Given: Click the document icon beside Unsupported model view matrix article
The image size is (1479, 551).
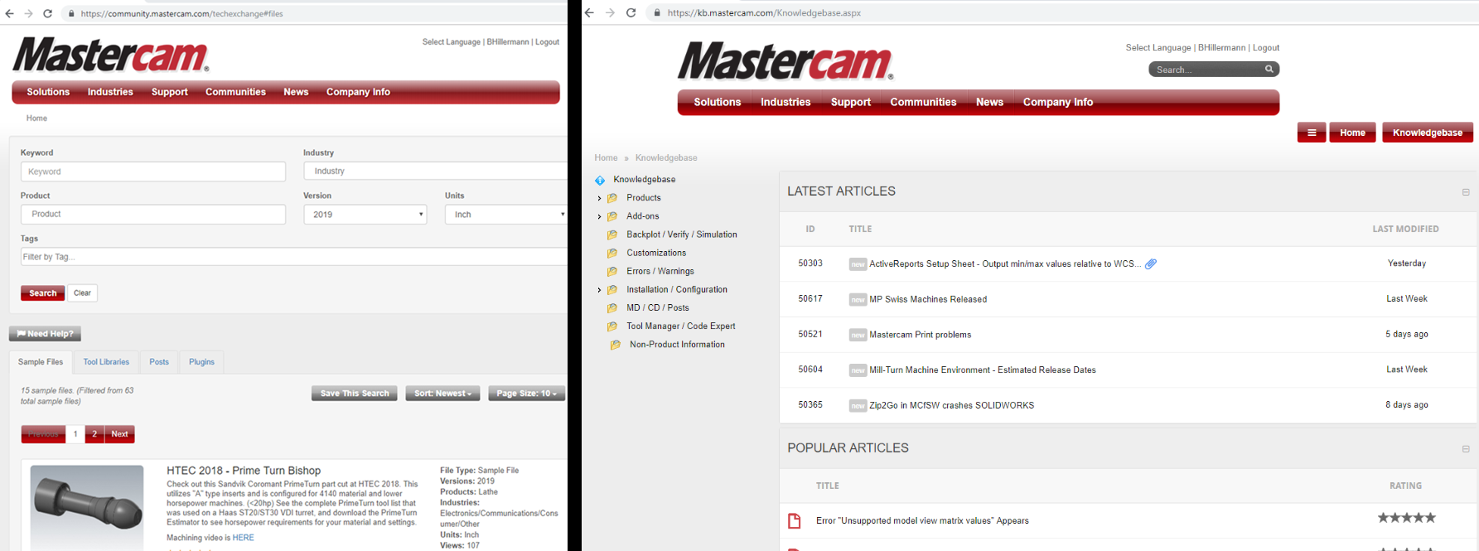Looking at the screenshot, I should 794,521.
